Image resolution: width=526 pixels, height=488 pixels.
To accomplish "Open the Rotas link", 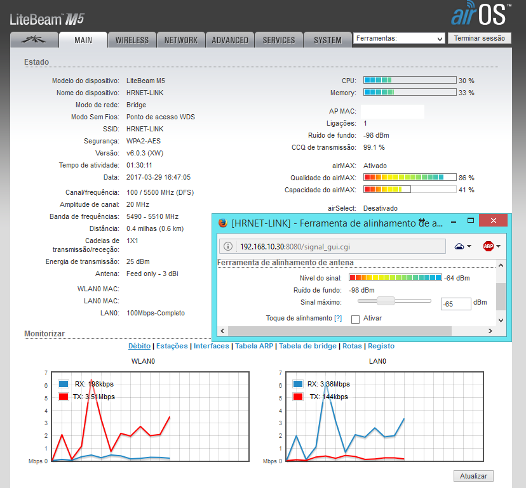I will (352, 346).
